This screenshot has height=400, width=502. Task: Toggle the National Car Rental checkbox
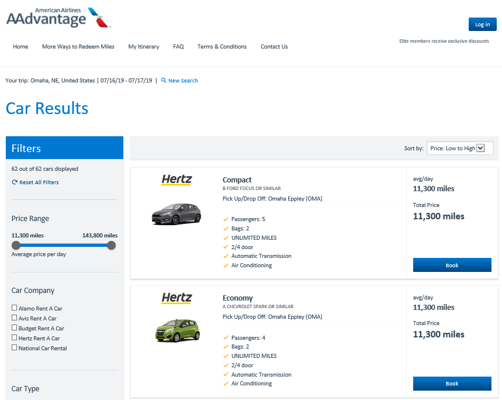(x=14, y=347)
